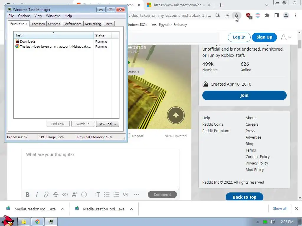Open Reddit user dropdown menu
The width and height of the screenshot is (302, 226).
click(286, 37)
